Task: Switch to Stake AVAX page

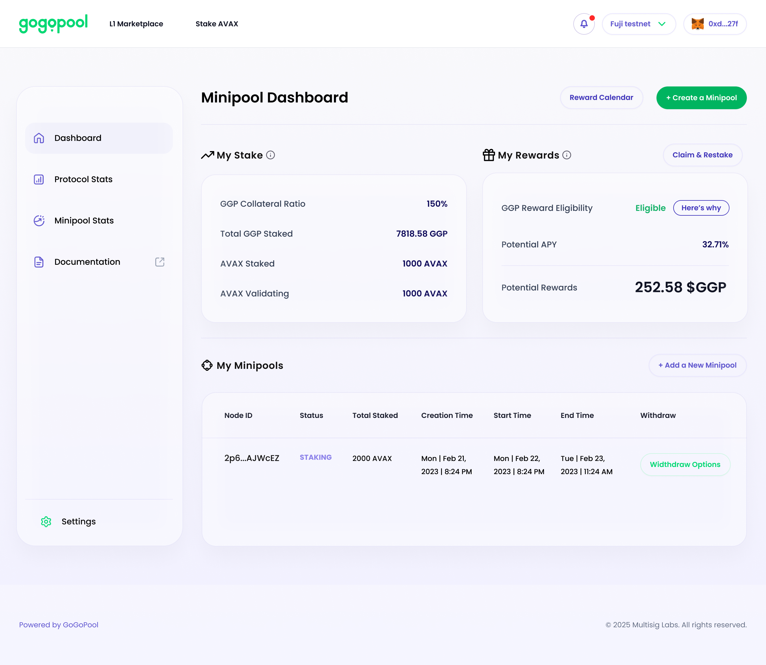Action: 217,24
